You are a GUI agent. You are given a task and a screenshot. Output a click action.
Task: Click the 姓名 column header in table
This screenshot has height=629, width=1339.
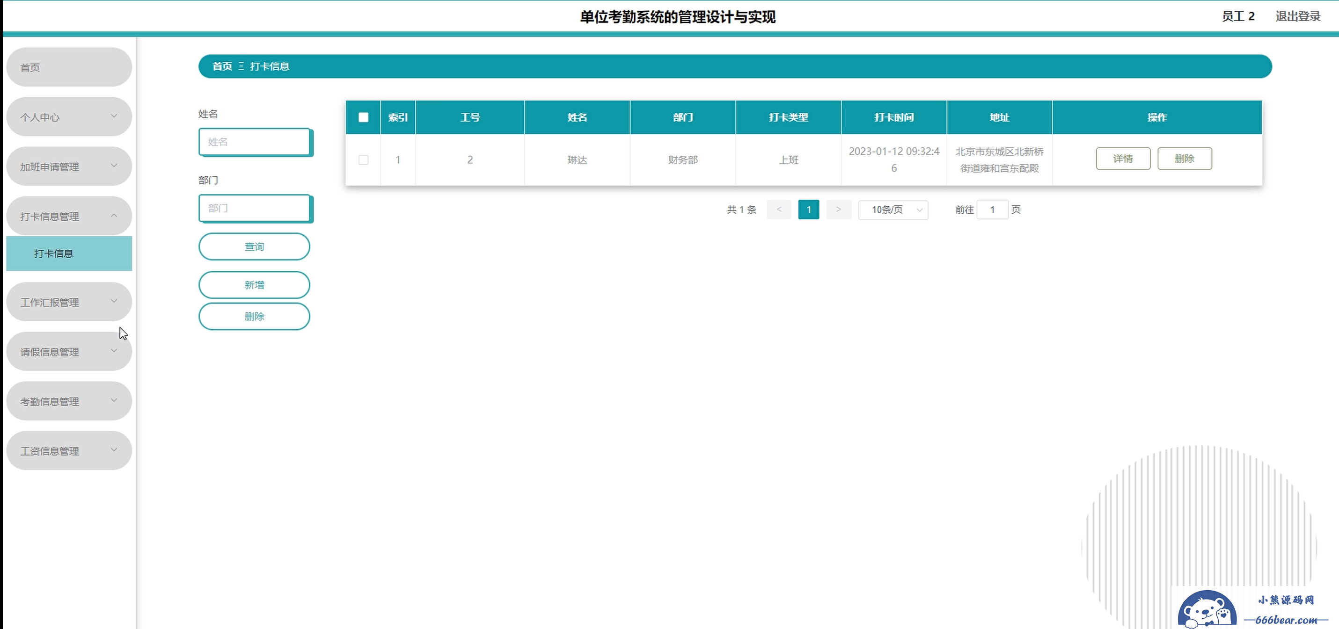[x=577, y=117]
